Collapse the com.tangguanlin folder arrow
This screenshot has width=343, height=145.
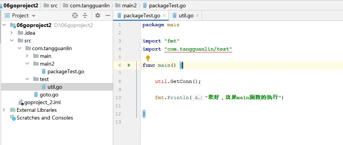coord(19,48)
